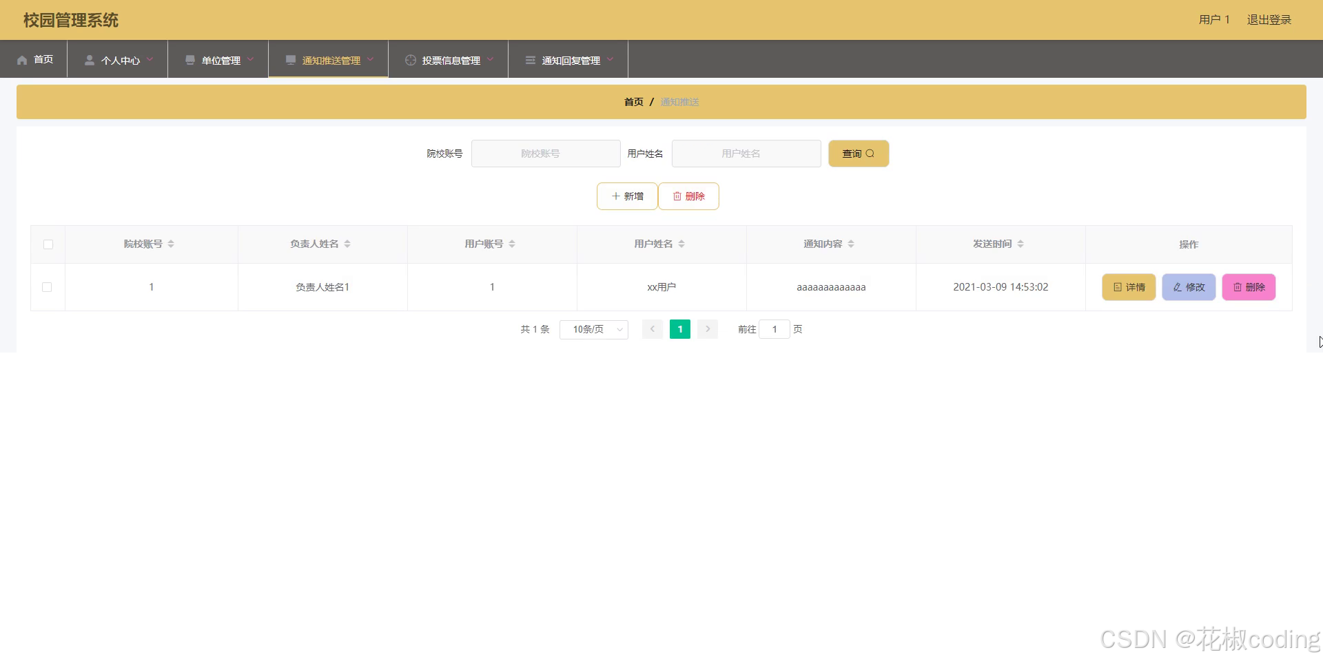1323x661 pixels.
Task: Expand the 通知推送管理 menu chevron
Action: (370, 59)
